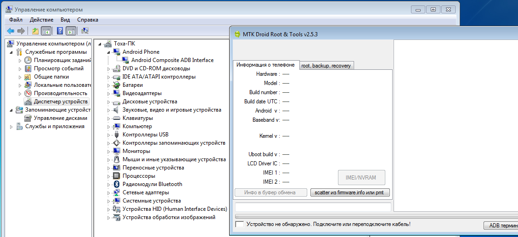Open the Справка menu
Viewport: 518px width, 237px height.
point(87,20)
